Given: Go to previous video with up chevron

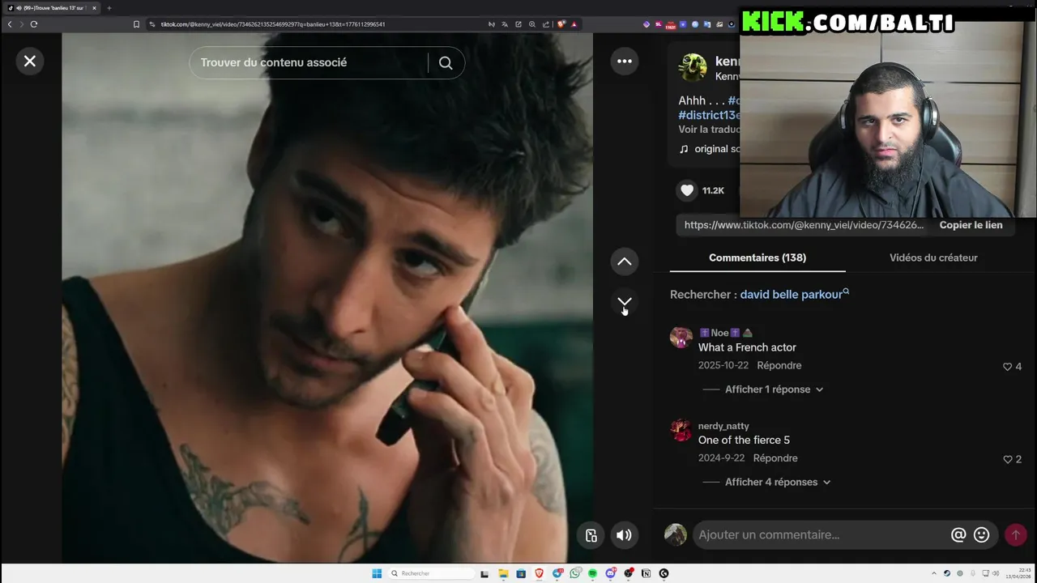Looking at the screenshot, I should pyautogui.click(x=624, y=262).
